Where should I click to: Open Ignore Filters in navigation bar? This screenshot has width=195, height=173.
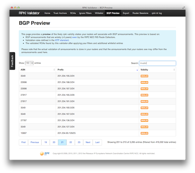click(86, 13)
